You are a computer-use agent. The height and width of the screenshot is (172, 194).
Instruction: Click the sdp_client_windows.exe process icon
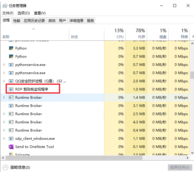point(11,139)
